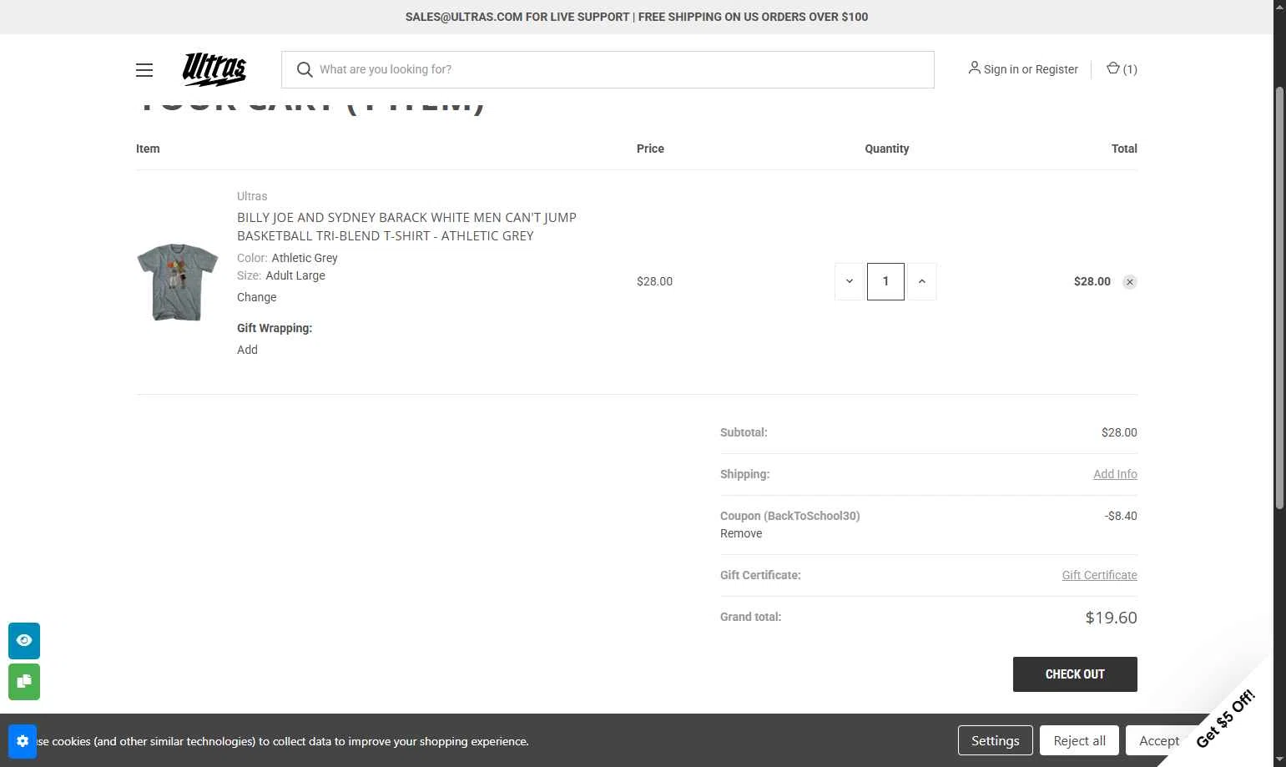Remove the BackToSchool30 coupon
Screen dimensions: 1286x767
coord(741,533)
